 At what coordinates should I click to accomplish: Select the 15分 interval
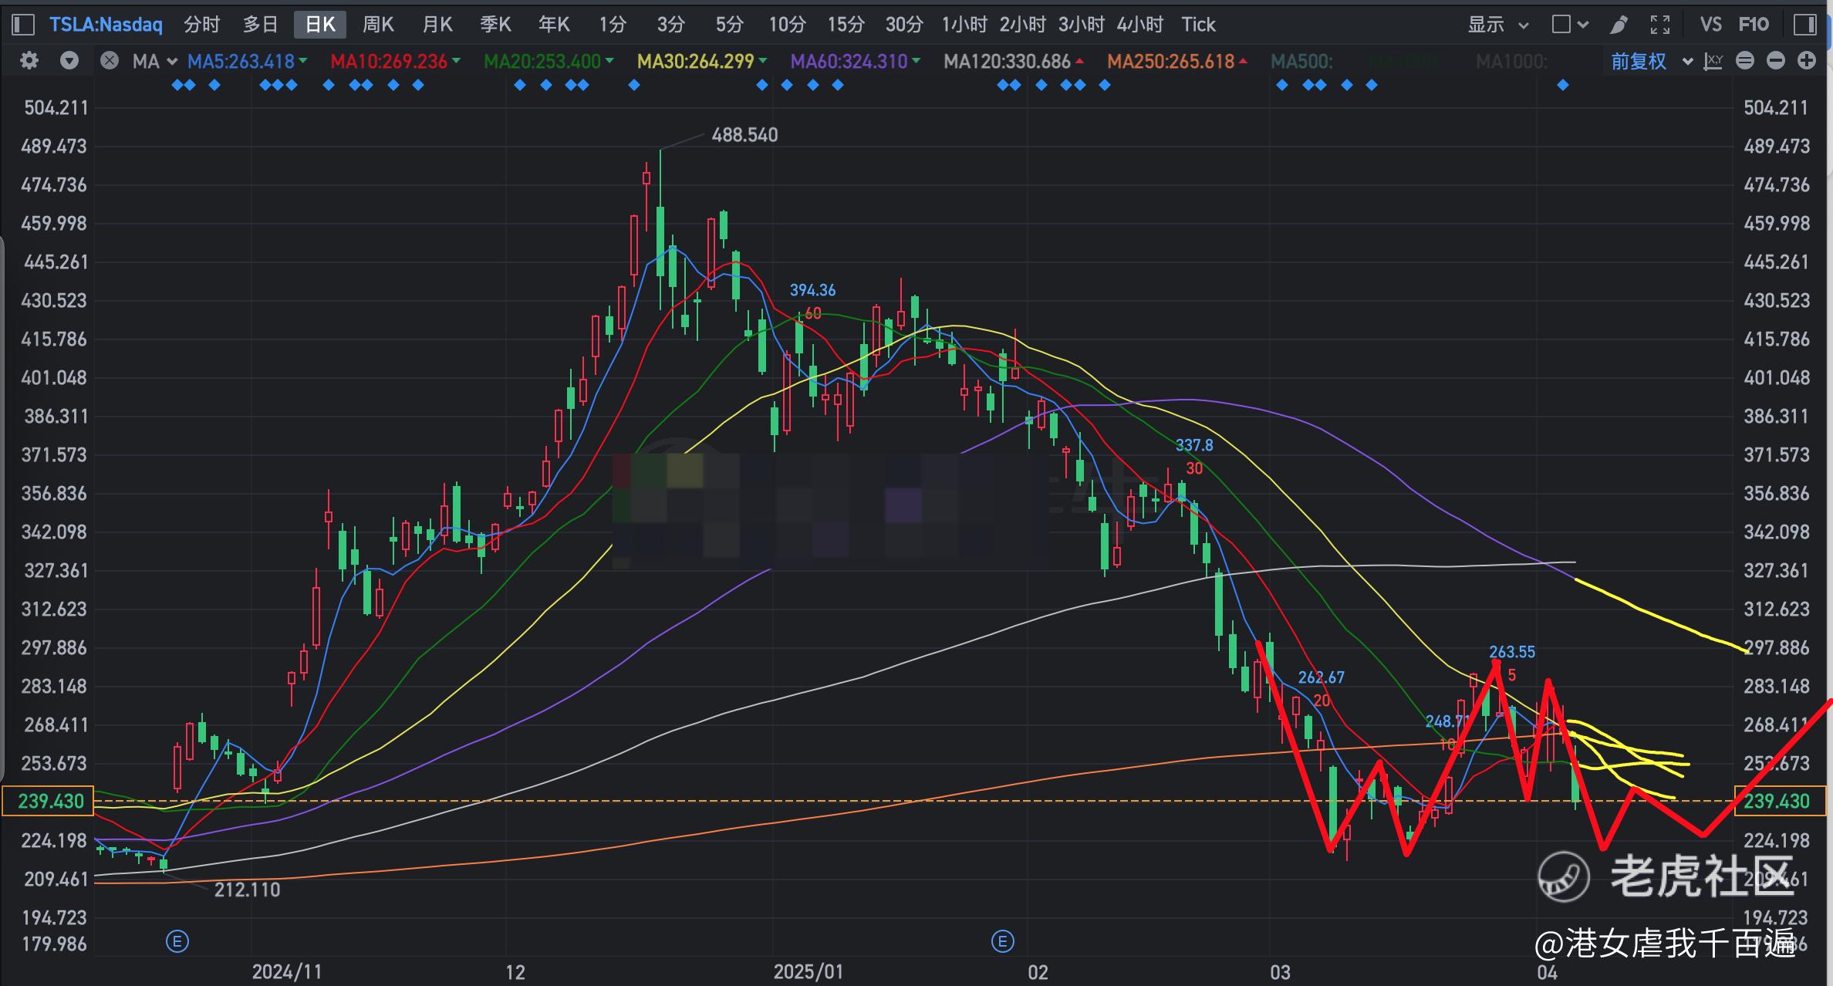tap(846, 25)
